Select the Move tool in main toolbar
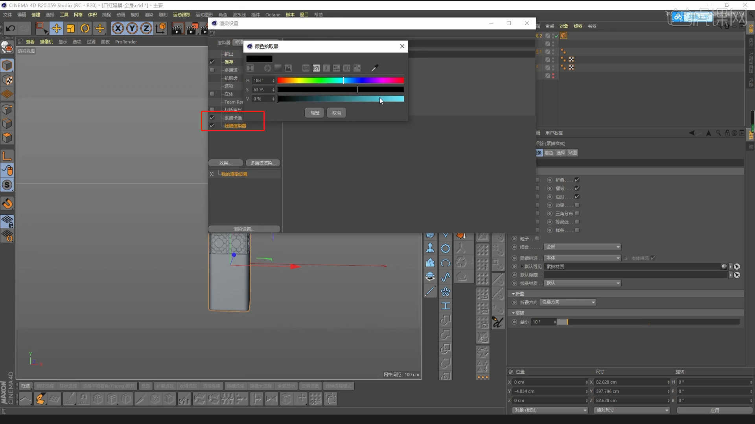The width and height of the screenshot is (755, 424). pyautogui.click(x=57, y=28)
